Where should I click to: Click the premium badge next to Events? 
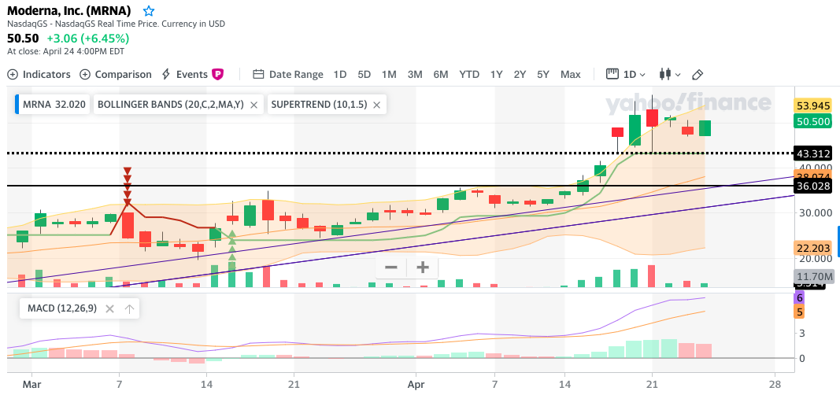(218, 74)
